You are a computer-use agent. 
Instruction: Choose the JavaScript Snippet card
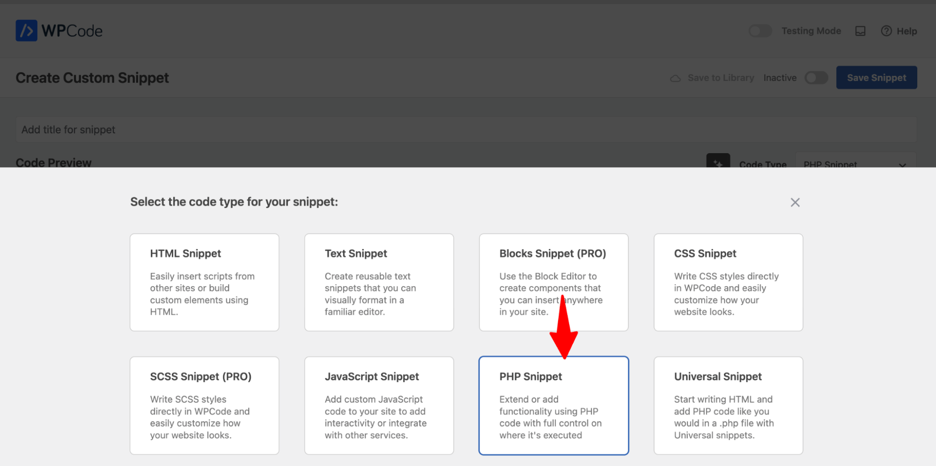379,406
